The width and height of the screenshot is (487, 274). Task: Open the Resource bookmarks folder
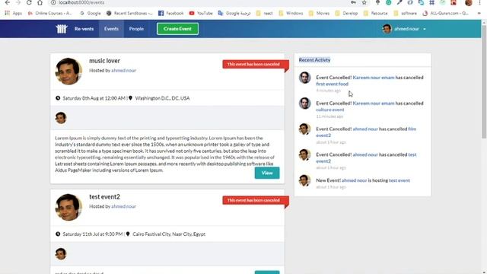click(x=375, y=14)
